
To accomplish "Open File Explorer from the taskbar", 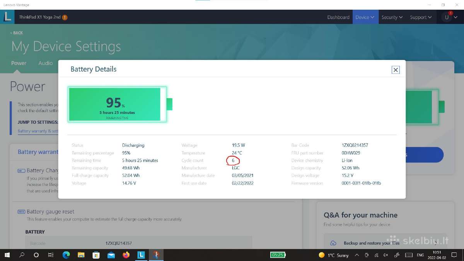I will (x=81, y=255).
